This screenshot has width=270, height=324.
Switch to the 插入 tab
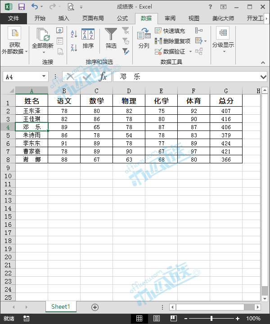coord(63,18)
